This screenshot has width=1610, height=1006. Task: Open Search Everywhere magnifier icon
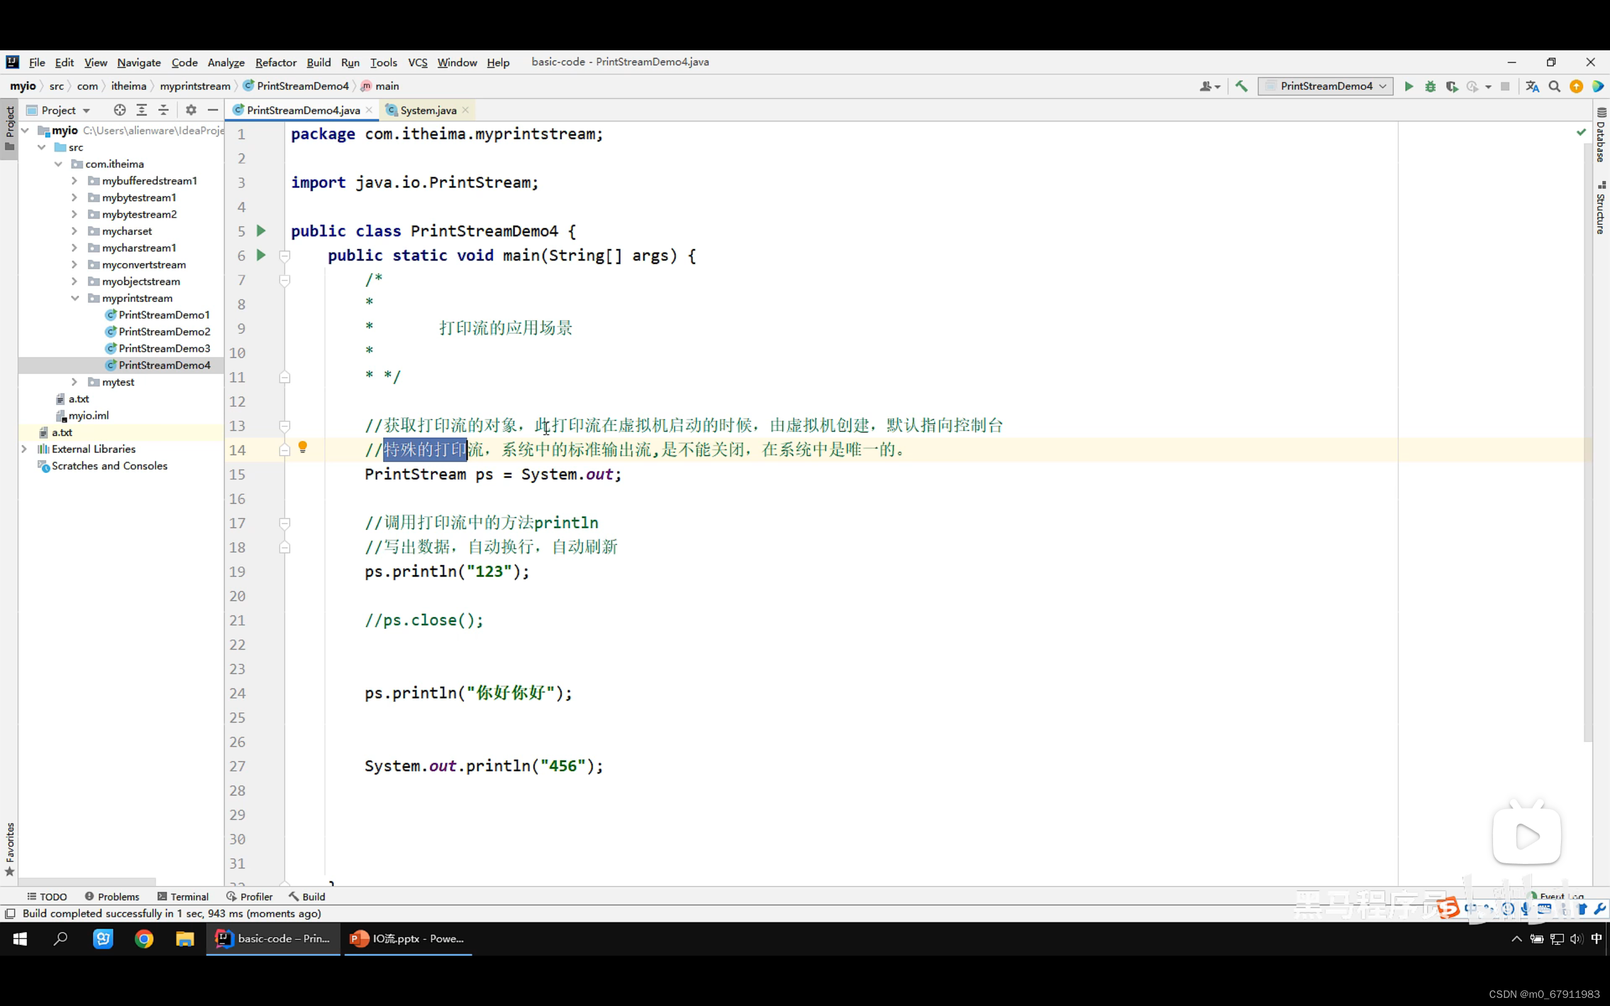pos(1554,87)
